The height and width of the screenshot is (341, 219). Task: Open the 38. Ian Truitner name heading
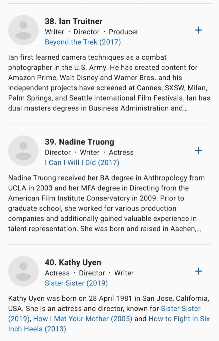click(x=74, y=21)
